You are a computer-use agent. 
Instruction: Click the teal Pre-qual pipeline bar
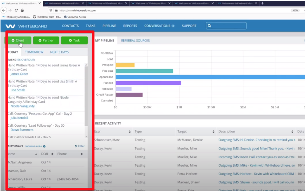[144, 71]
